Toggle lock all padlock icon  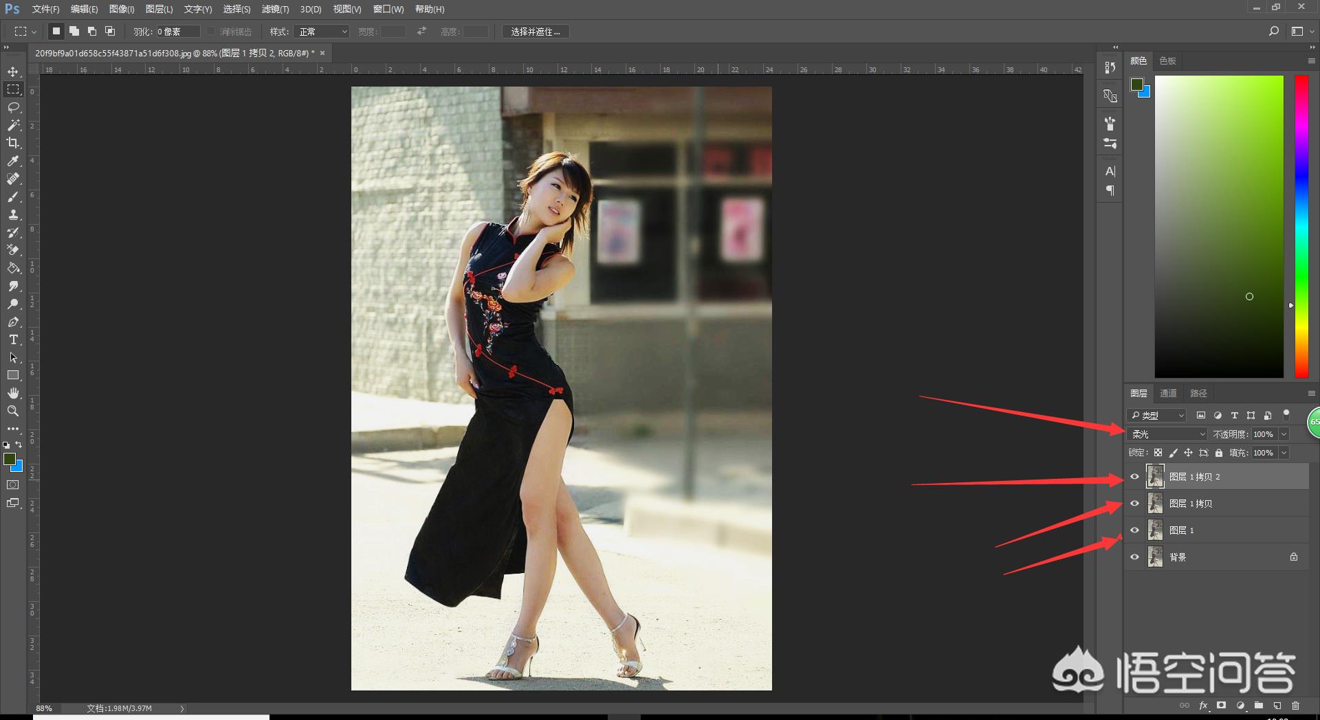1219,453
